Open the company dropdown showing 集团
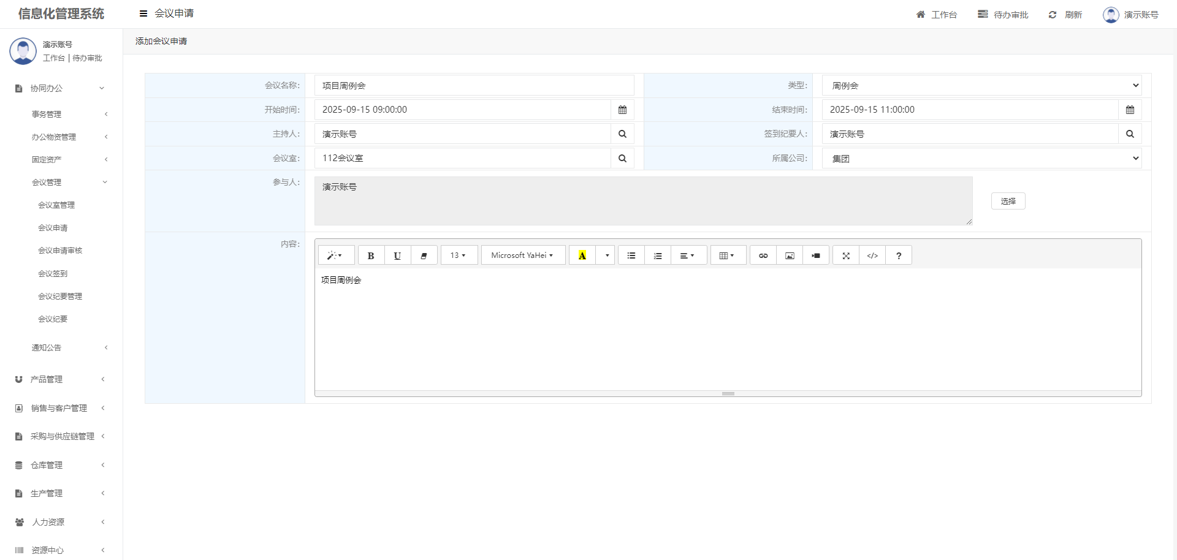This screenshot has width=1177, height=560. tap(981, 158)
